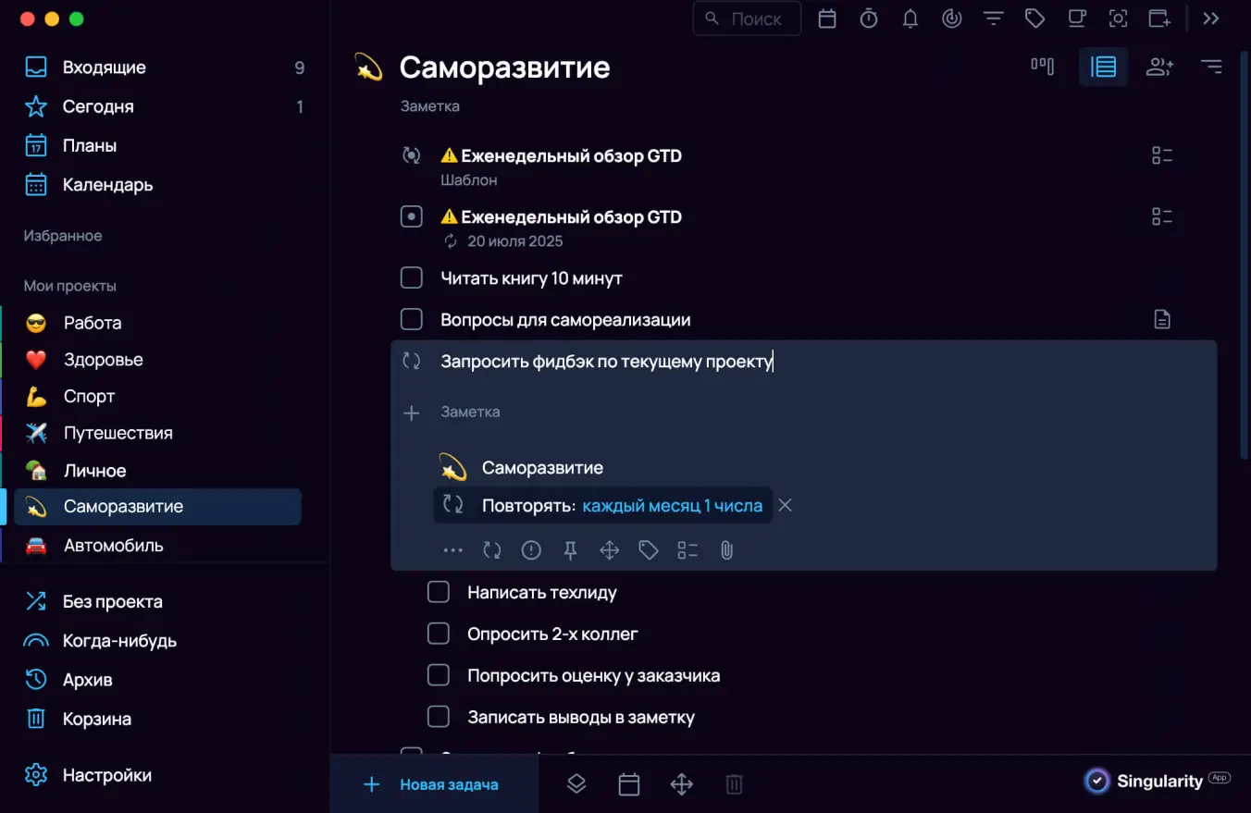Image resolution: width=1251 pixels, height=813 pixels.
Task: Check off Попросить оценку у заказчика subtask
Action: [438, 675]
